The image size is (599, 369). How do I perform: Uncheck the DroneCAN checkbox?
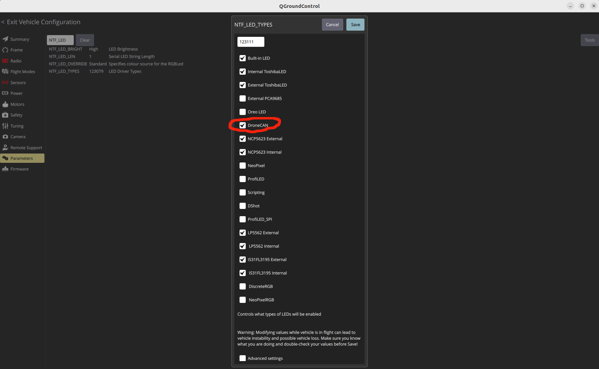pos(243,125)
